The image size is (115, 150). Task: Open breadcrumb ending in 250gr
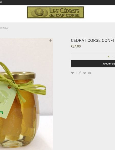pyautogui.click(x=4, y=28)
